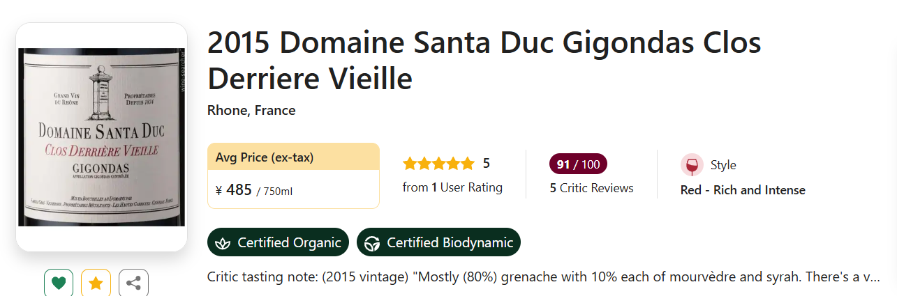Click the Avg Price (ex-tax) header
This screenshot has width=897, height=296.
coord(265,157)
